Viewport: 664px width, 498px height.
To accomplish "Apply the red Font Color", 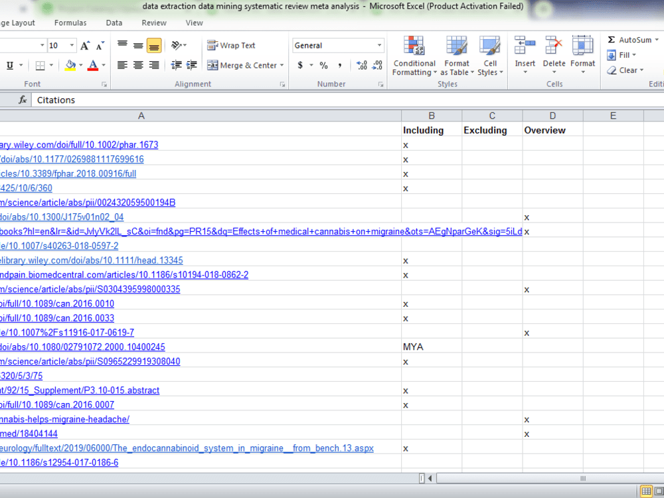I will [x=93, y=65].
